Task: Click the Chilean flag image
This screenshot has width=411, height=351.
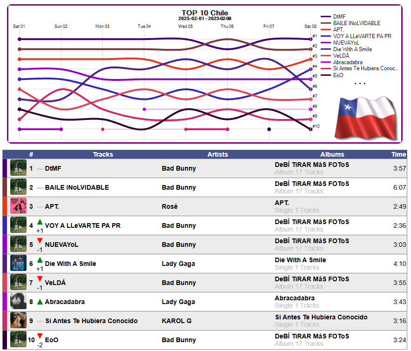Action: (x=365, y=119)
